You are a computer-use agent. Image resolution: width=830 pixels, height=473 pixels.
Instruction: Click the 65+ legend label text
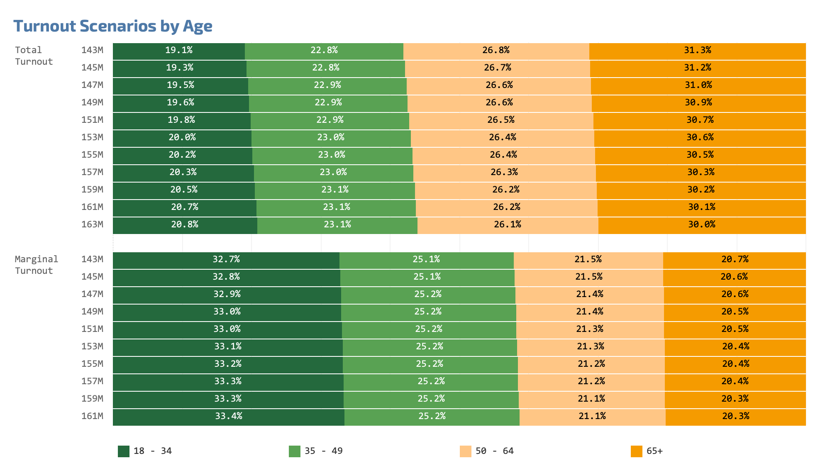tap(654, 451)
